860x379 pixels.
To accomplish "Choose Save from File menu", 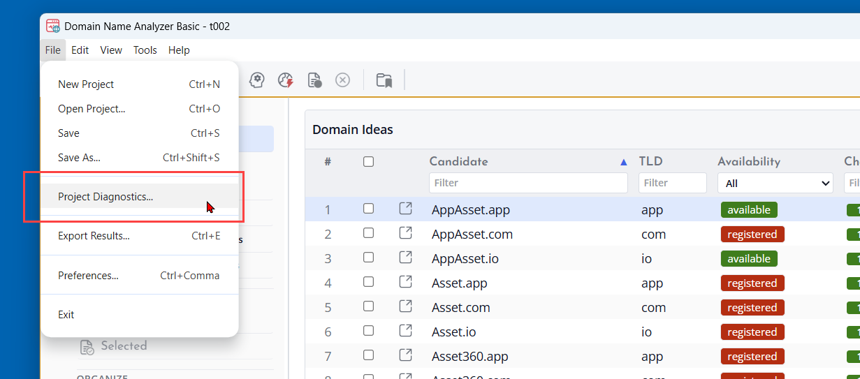I will coord(140,133).
